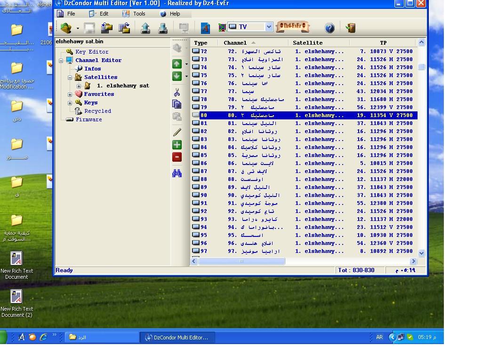Select channel row 72

(x=304, y=51)
